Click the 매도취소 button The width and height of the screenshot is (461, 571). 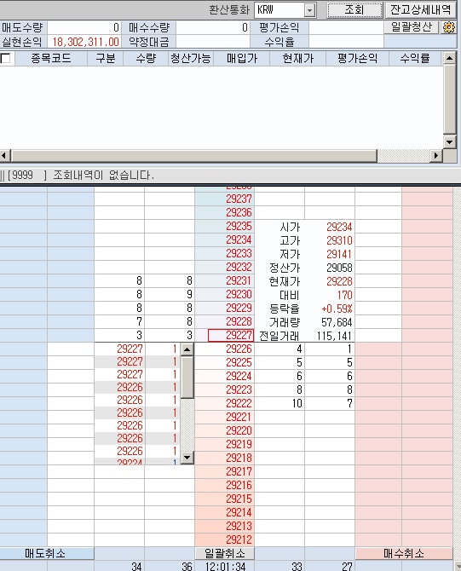(47, 553)
